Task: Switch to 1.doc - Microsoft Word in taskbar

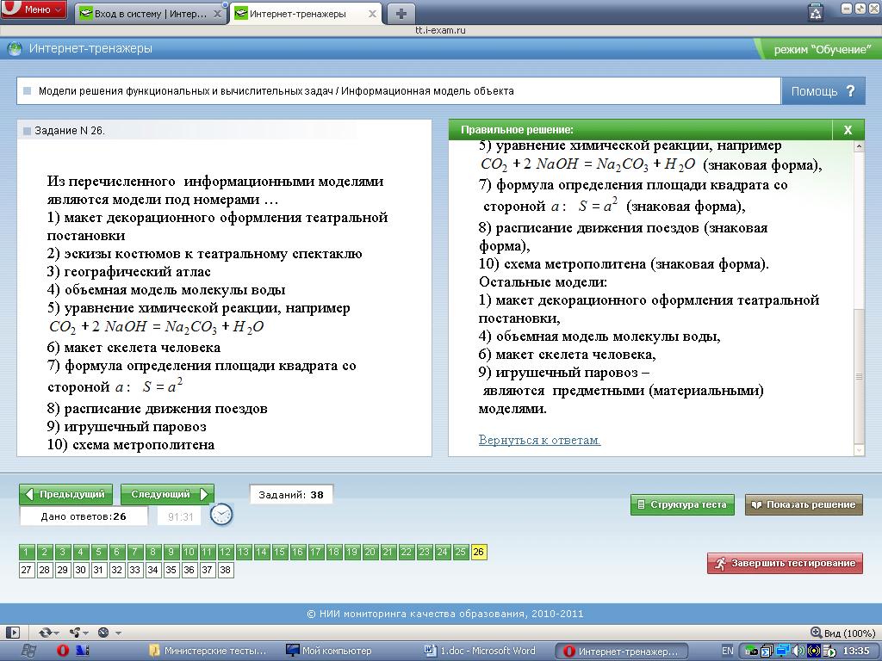Action: [480, 651]
